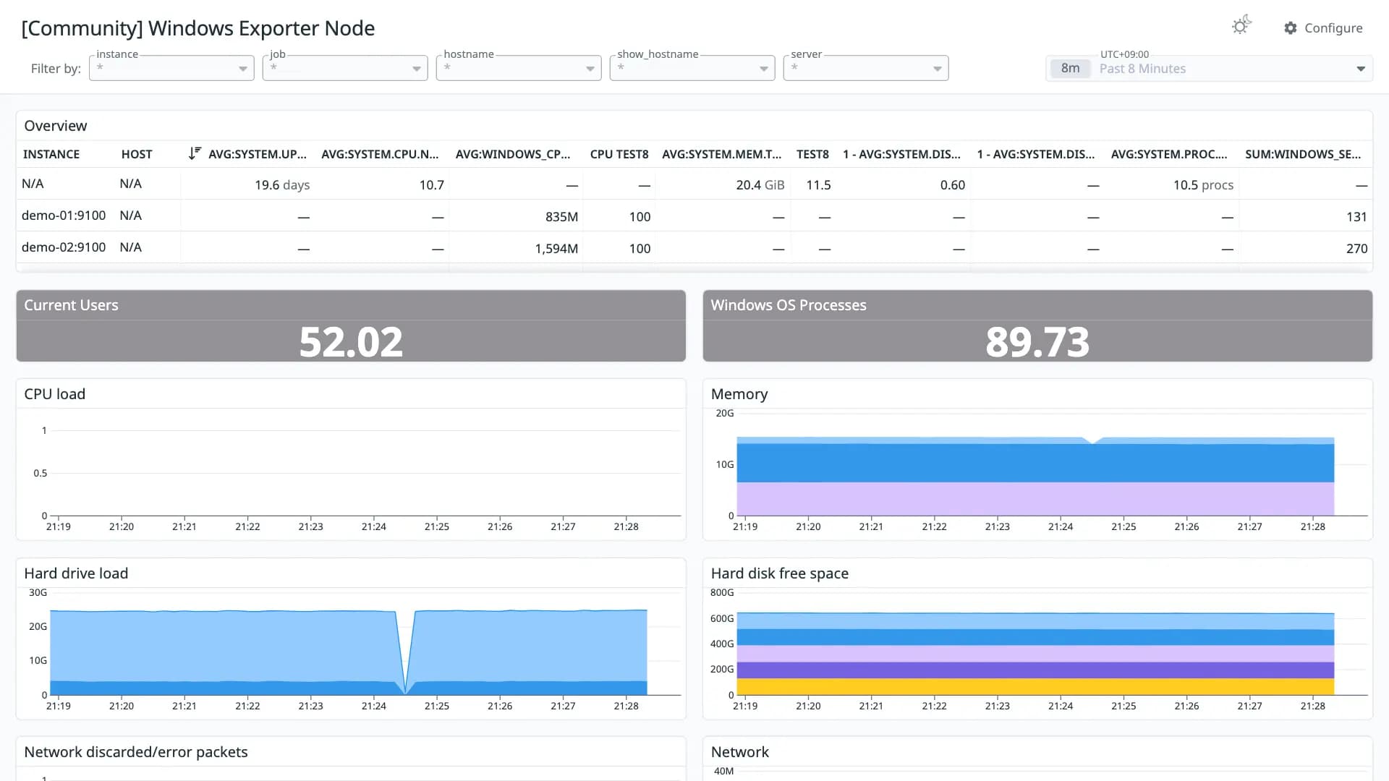Click the Hard drive load widget title
The width and height of the screenshot is (1389, 781).
click(x=76, y=573)
